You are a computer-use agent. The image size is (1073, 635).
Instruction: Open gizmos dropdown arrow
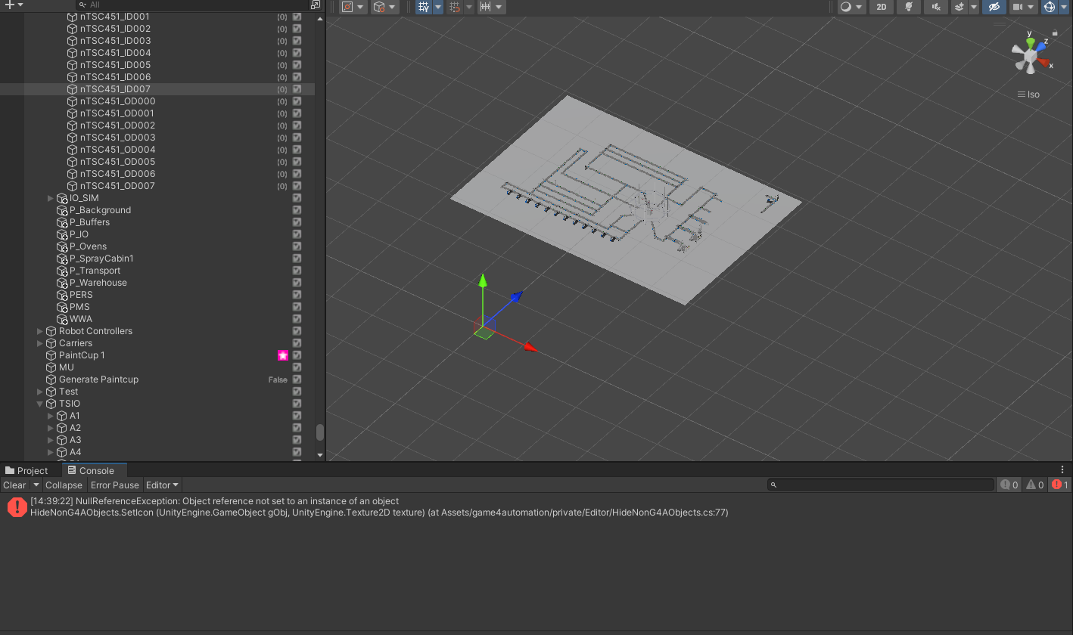pos(1063,7)
